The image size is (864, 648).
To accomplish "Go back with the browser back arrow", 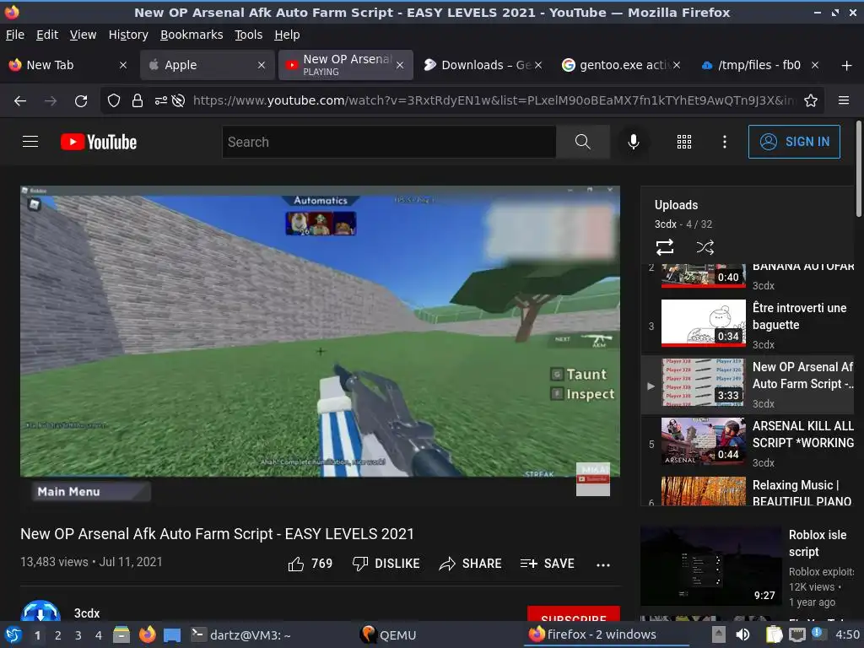I will coord(20,101).
